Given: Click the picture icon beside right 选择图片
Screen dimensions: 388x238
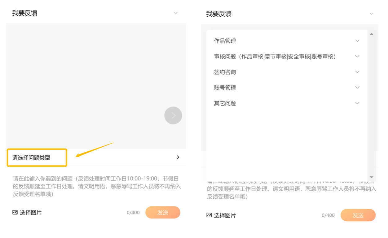Looking at the screenshot, I should 209,215.
